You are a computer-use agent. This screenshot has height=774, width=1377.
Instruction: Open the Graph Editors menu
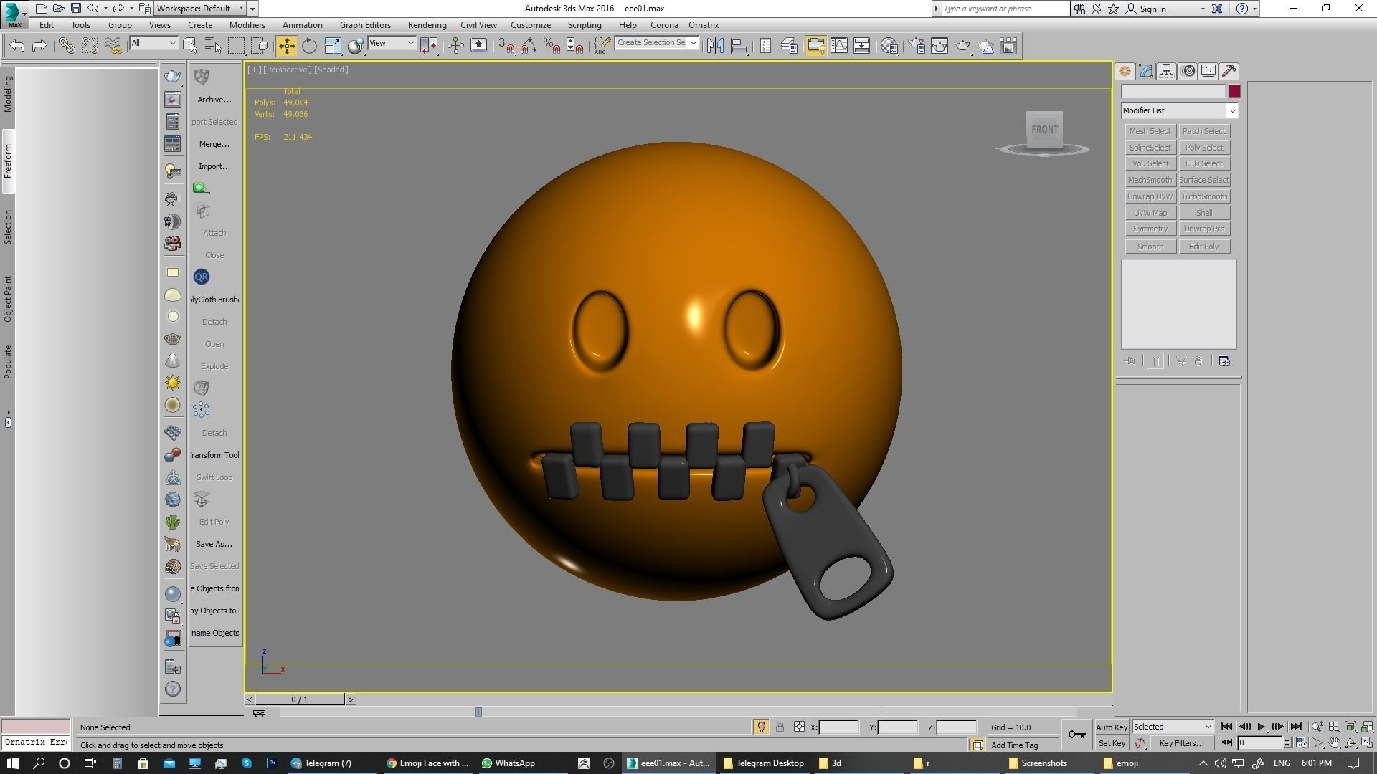tap(365, 24)
